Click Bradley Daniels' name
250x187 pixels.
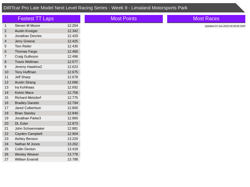click(27, 103)
